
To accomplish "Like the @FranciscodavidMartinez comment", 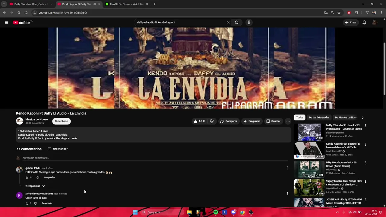I will point(27,203).
